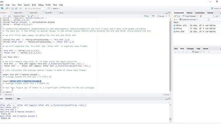This screenshot has height=124, width=221.
Task: Click the workspace panes grid icon
Action: 49,8
